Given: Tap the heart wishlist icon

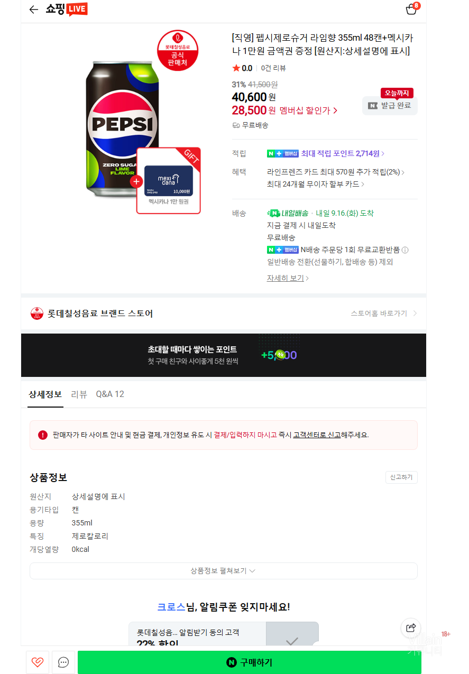Looking at the screenshot, I should coord(38,662).
